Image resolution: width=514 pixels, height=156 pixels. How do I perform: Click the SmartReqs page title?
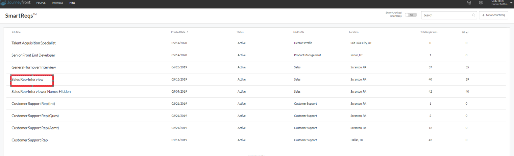[21, 16]
